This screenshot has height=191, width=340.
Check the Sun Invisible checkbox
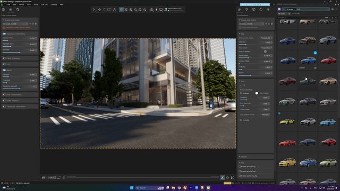241,120
